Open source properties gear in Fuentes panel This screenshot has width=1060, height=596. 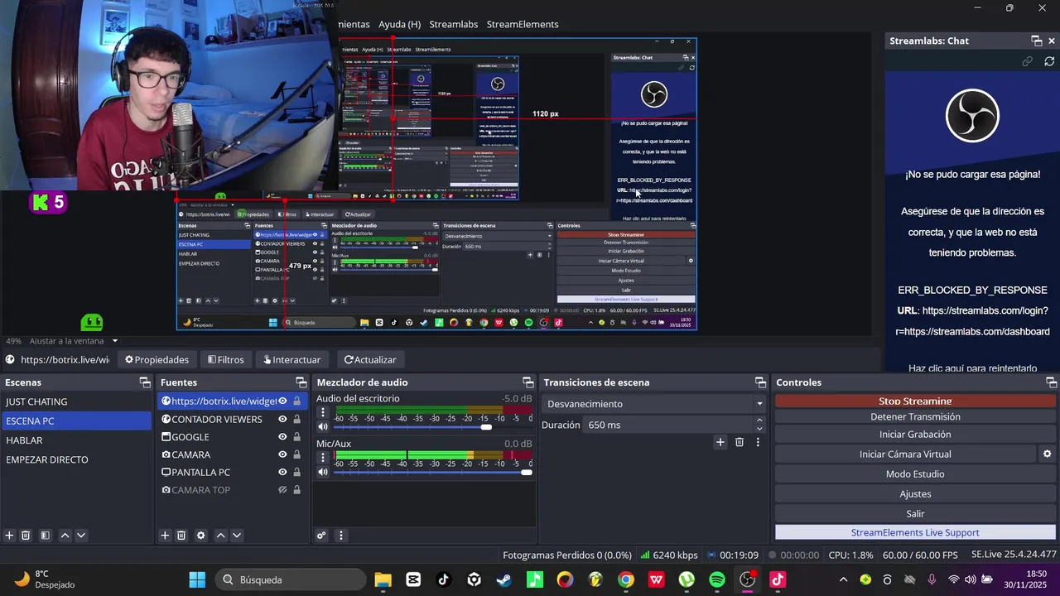pos(200,536)
